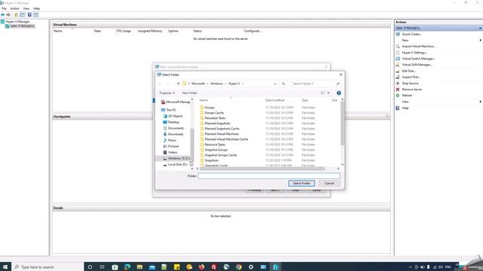Viewport: 483px width, 271px height.
Task: Refresh the Hyper-V server from Actions pane
Action: (x=407, y=96)
